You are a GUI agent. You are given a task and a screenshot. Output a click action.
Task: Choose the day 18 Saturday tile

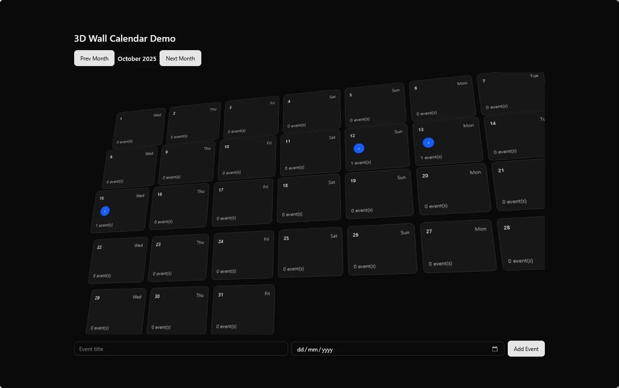(x=309, y=198)
